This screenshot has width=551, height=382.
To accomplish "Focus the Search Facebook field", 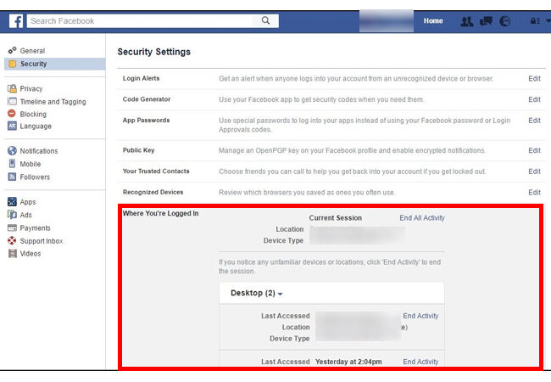I will click(x=141, y=20).
